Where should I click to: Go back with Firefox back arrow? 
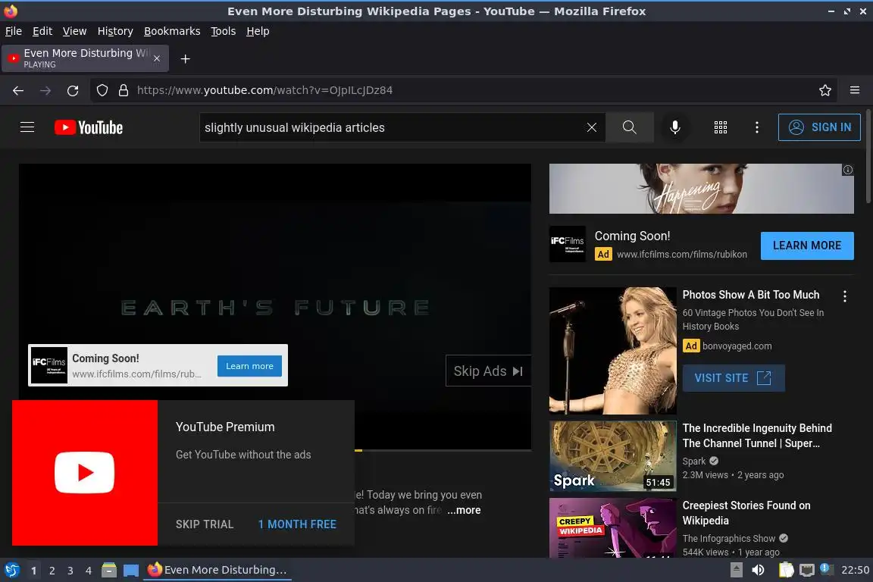[x=18, y=90]
